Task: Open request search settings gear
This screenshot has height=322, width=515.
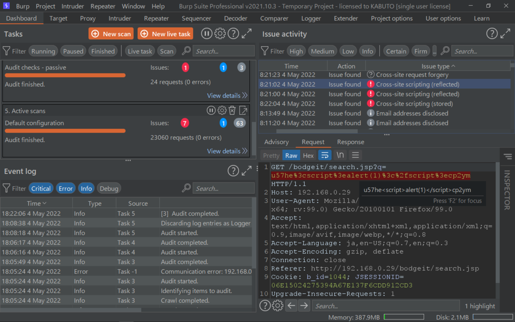Action: click(x=278, y=306)
